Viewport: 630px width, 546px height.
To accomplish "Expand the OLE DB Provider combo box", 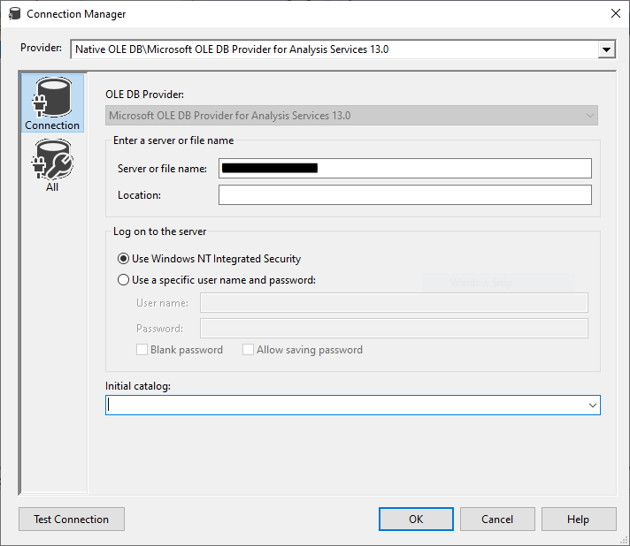I will coord(589,116).
